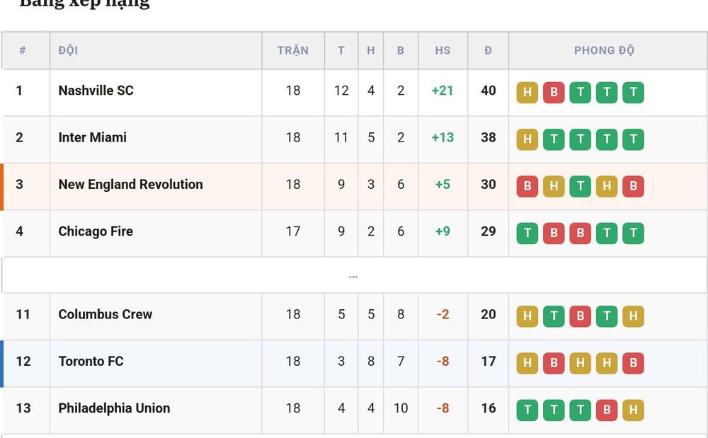Click Inter Miami's yellow H form badge
The height and width of the screenshot is (438, 708).
pos(527,139)
